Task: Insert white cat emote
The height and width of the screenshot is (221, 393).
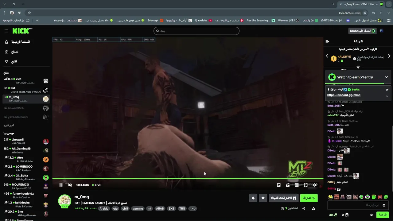Action: (349, 197)
